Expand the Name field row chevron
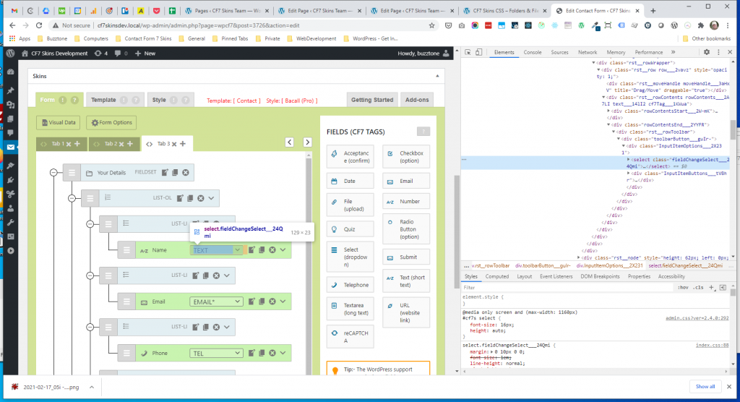 [283, 250]
